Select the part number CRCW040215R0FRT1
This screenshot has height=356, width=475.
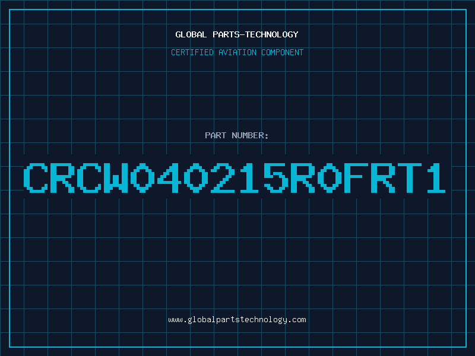pyautogui.click(x=235, y=178)
